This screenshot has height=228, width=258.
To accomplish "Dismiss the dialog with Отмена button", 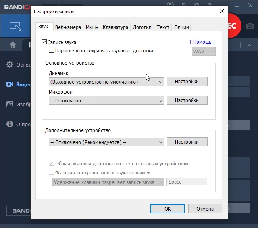I will 205,209.
